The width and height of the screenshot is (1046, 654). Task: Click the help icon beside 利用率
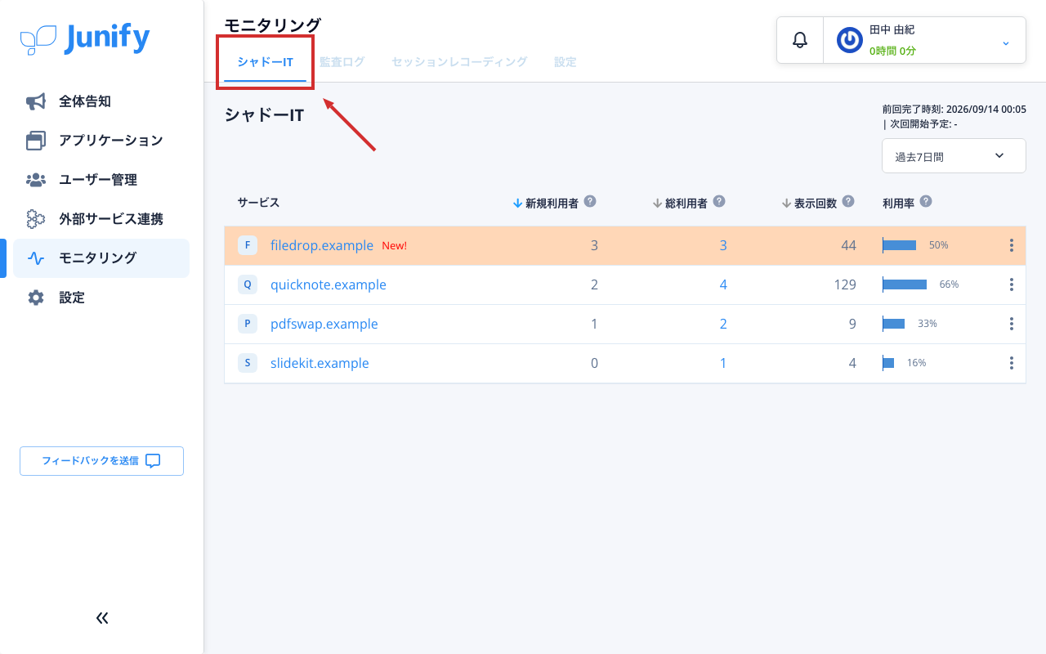(x=926, y=201)
